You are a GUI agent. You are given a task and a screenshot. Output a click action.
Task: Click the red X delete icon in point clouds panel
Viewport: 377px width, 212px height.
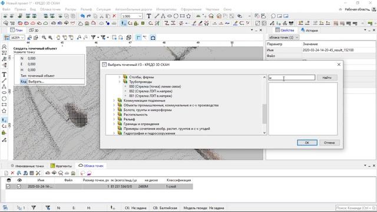point(12,173)
